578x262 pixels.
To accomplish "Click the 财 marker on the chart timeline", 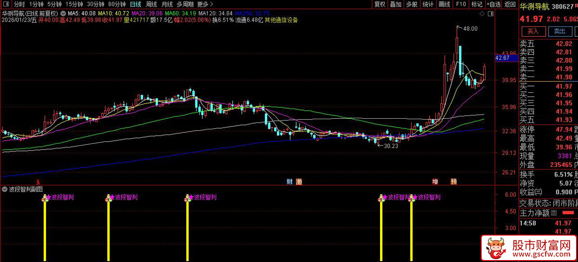I will 290,182.
